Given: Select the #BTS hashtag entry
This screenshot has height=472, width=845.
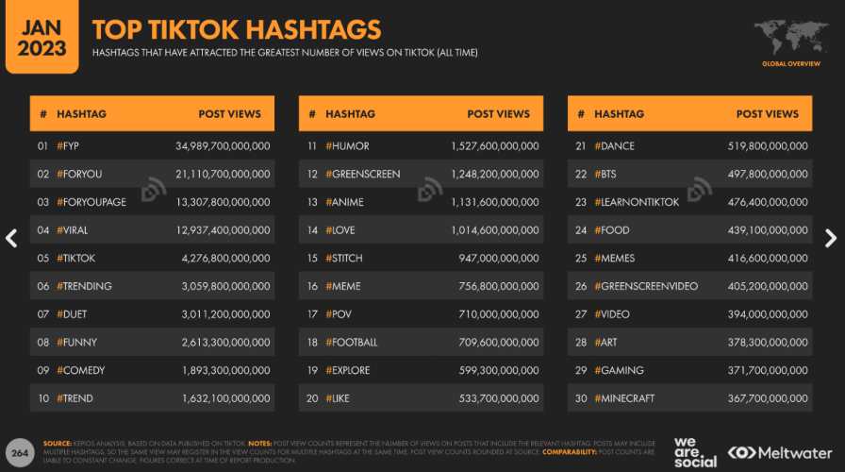Looking at the screenshot, I should coord(605,175).
